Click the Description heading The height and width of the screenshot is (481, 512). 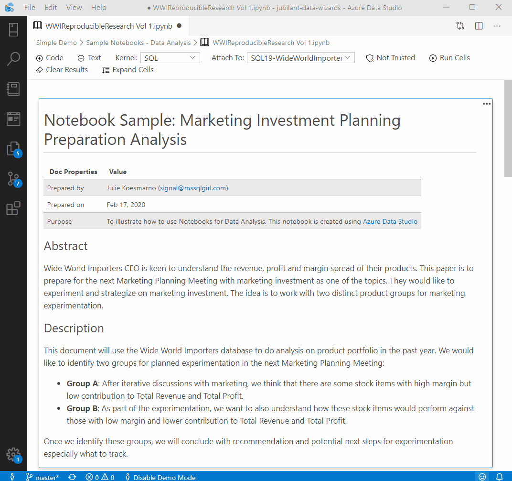pos(74,328)
